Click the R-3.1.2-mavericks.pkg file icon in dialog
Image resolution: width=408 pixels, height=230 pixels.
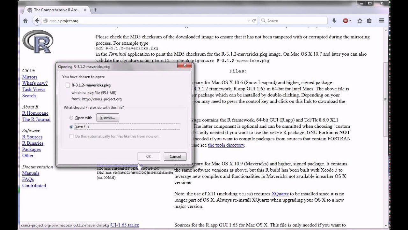click(x=68, y=85)
